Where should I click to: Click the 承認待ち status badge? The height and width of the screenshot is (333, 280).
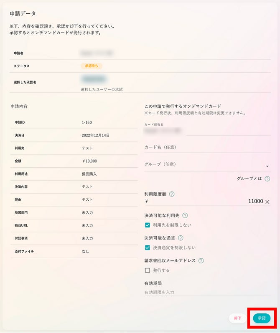pos(92,66)
